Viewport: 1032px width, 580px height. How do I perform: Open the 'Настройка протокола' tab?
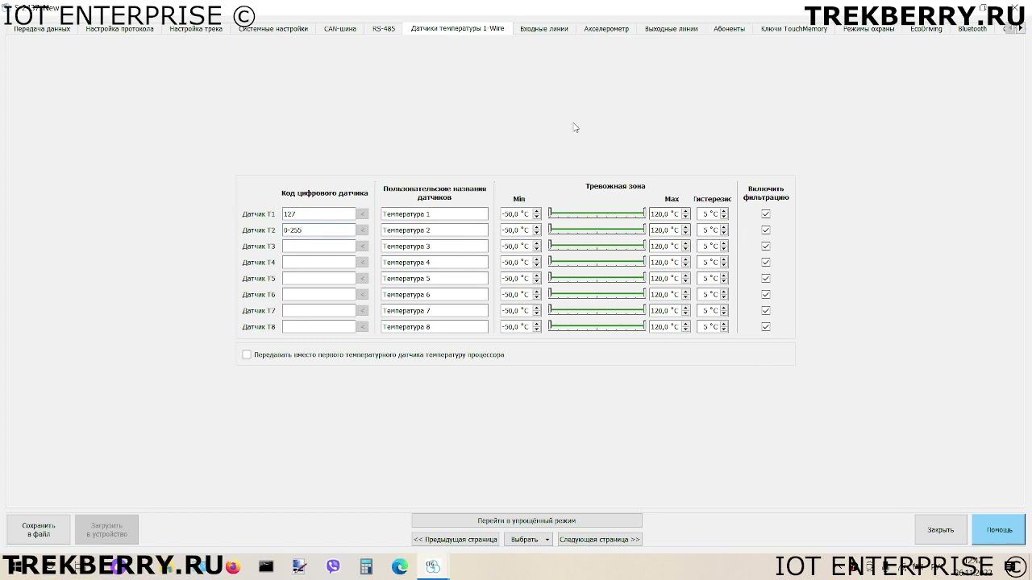[119, 29]
